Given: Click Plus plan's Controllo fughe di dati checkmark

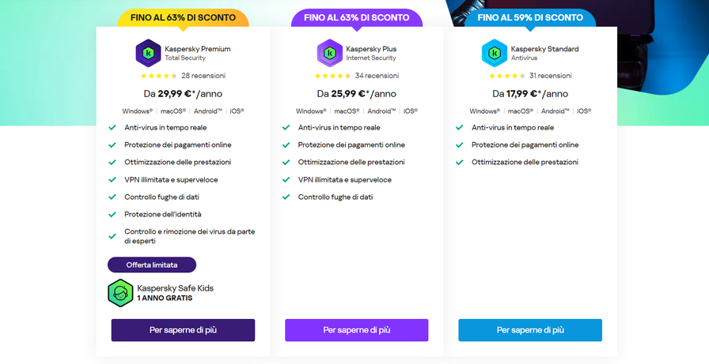Looking at the screenshot, I should click(x=286, y=197).
